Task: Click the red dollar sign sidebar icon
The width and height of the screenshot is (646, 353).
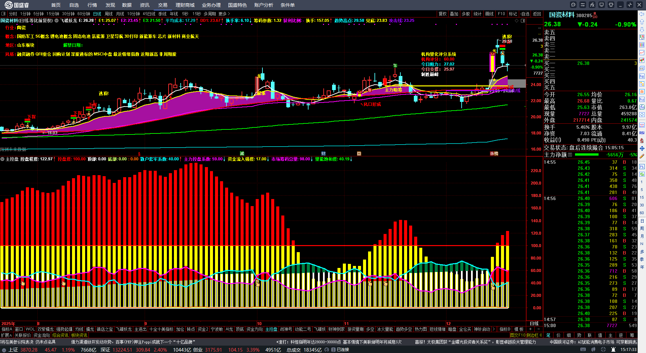Action: (642, 141)
